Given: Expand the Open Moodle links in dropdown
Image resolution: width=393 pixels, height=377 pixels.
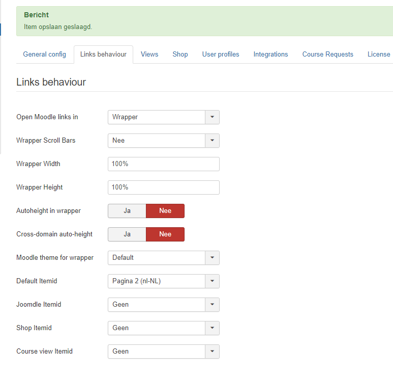Looking at the screenshot, I should coord(163,117).
